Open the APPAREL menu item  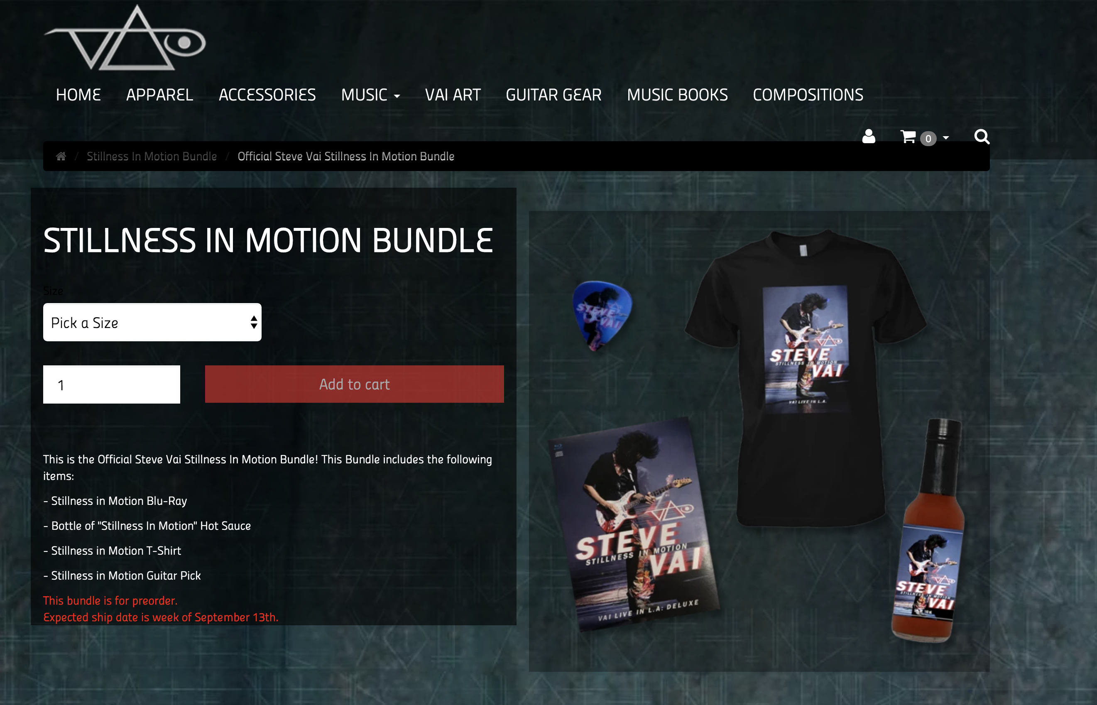pyautogui.click(x=159, y=95)
